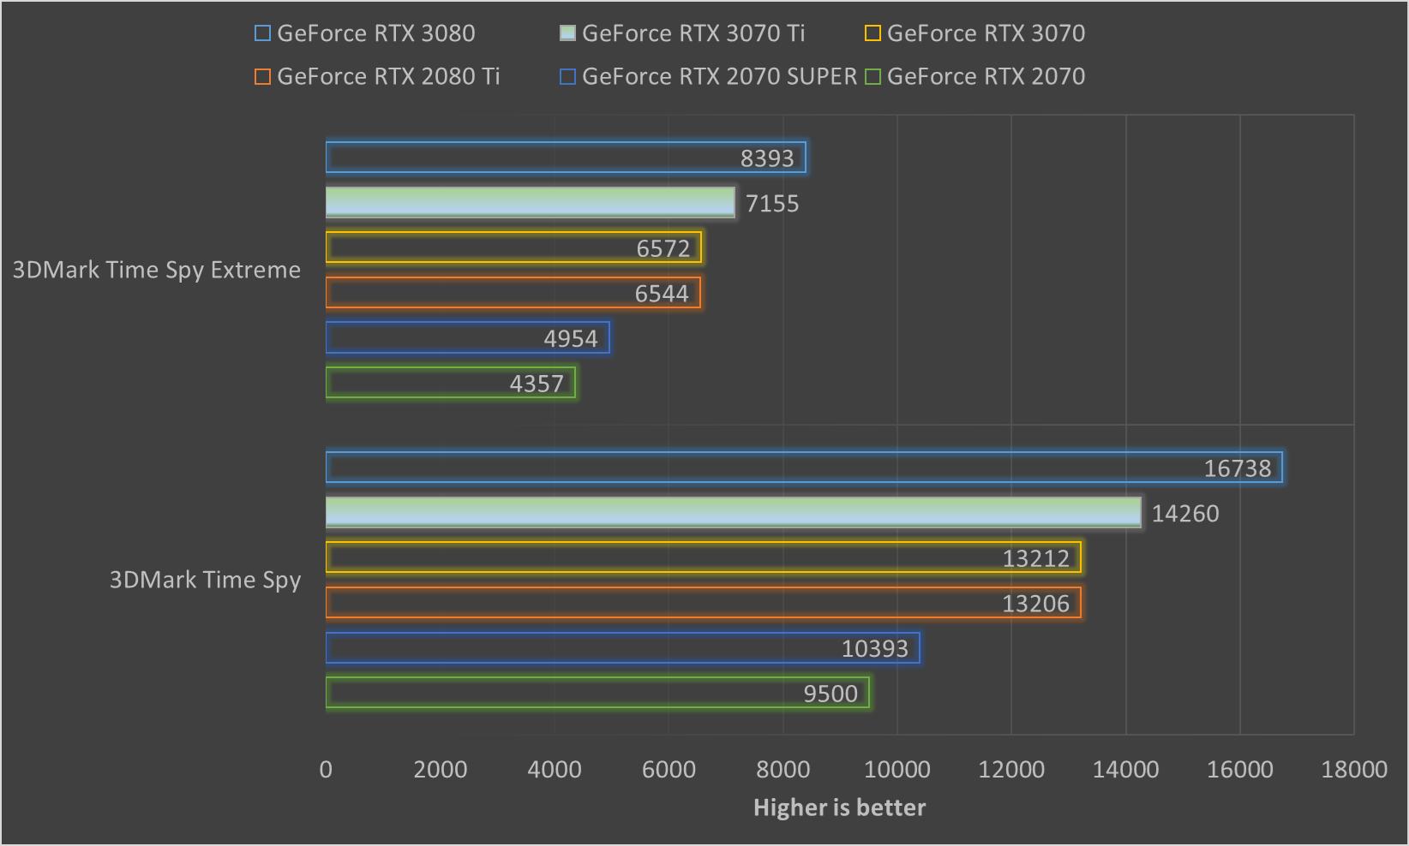Image resolution: width=1409 pixels, height=846 pixels.
Task: Click the 3DMark Time Spy Extreme category label
Action: point(156,270)
